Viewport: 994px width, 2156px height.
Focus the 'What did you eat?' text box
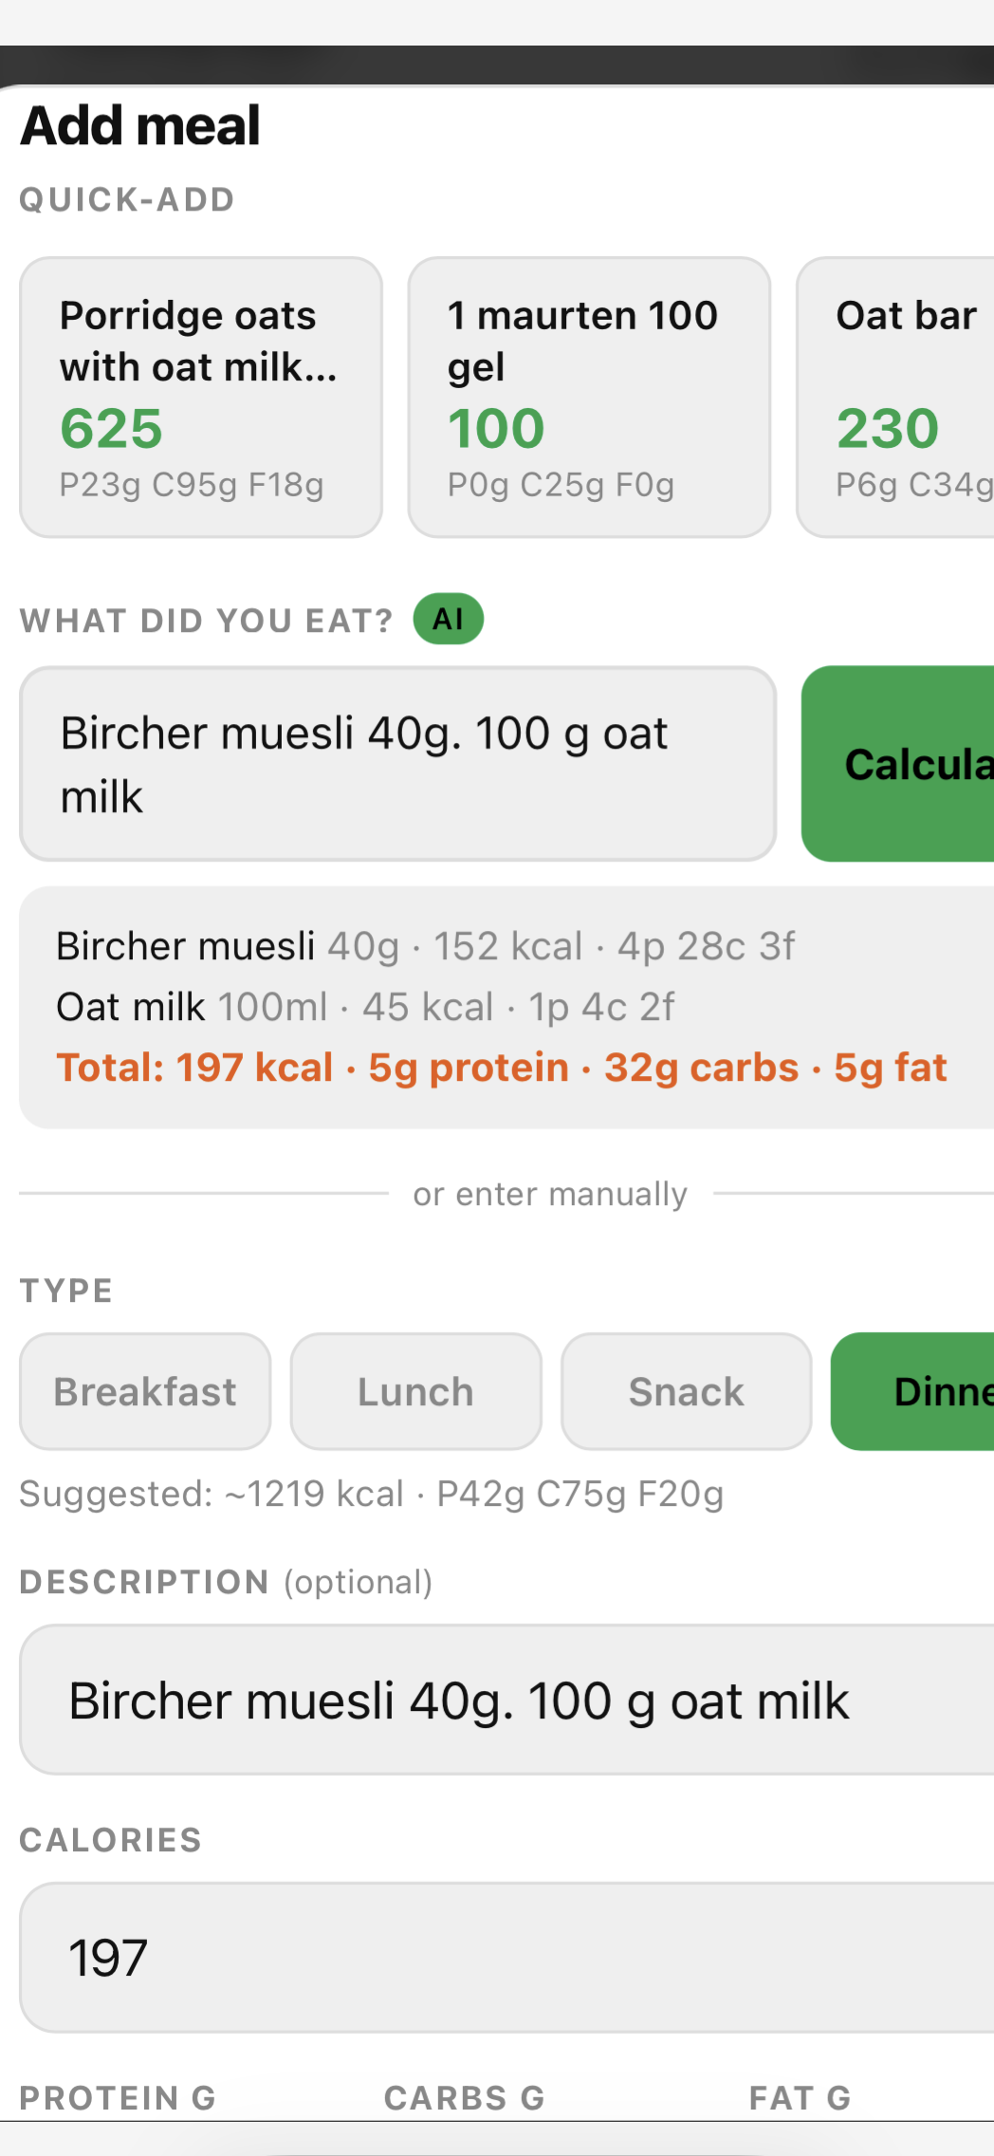coord(397,764)
